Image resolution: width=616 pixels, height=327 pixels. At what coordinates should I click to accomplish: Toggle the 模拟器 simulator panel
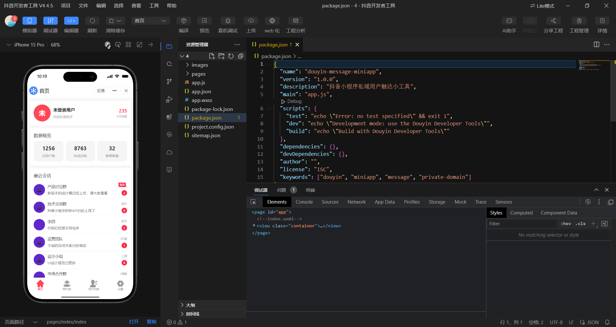coord(30,21)
